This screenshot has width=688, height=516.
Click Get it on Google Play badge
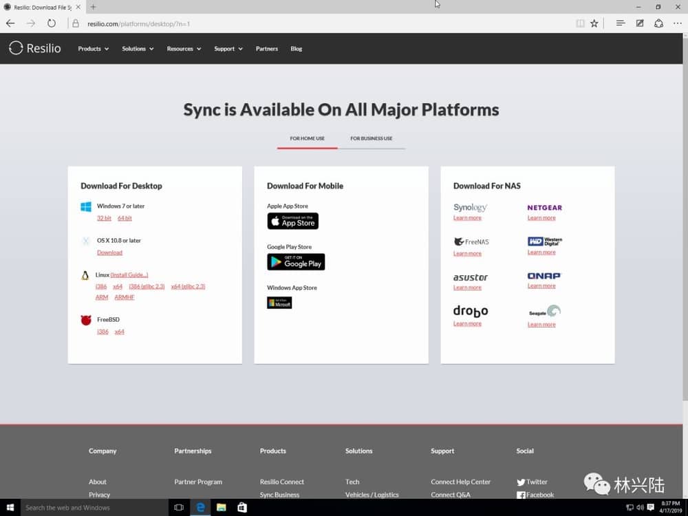[x=296, y=262]
